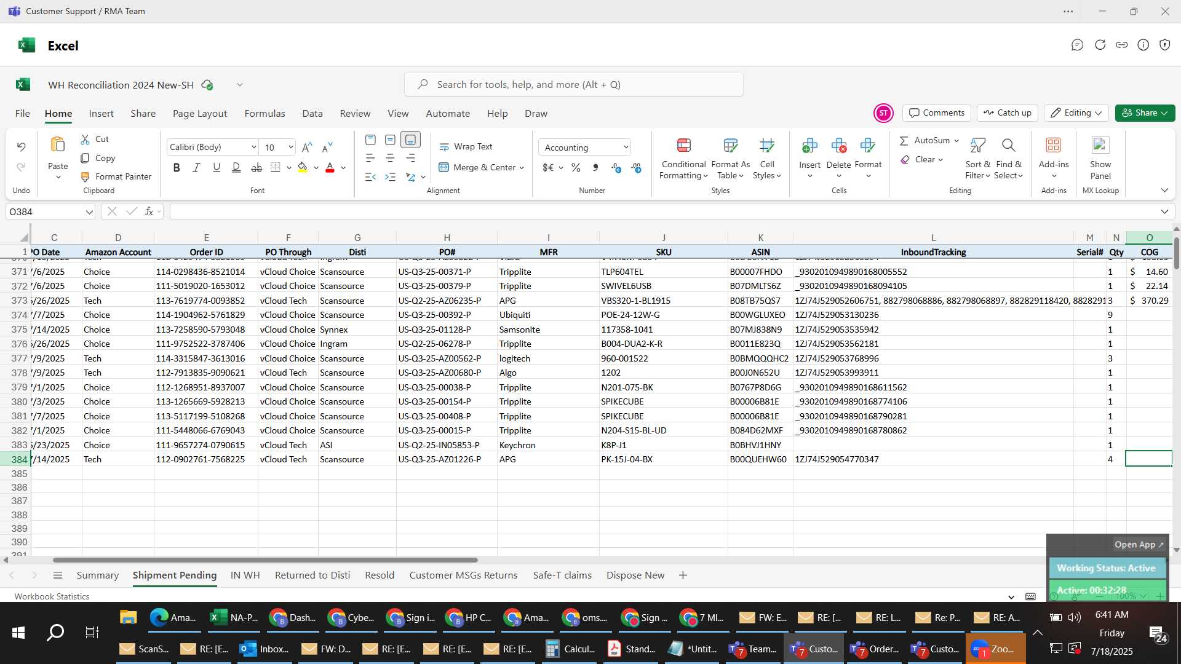Open the Name Box dropdown arrow
Image resolution: width=1181 pixels, height=664 pixels.
tap(89, 212)
